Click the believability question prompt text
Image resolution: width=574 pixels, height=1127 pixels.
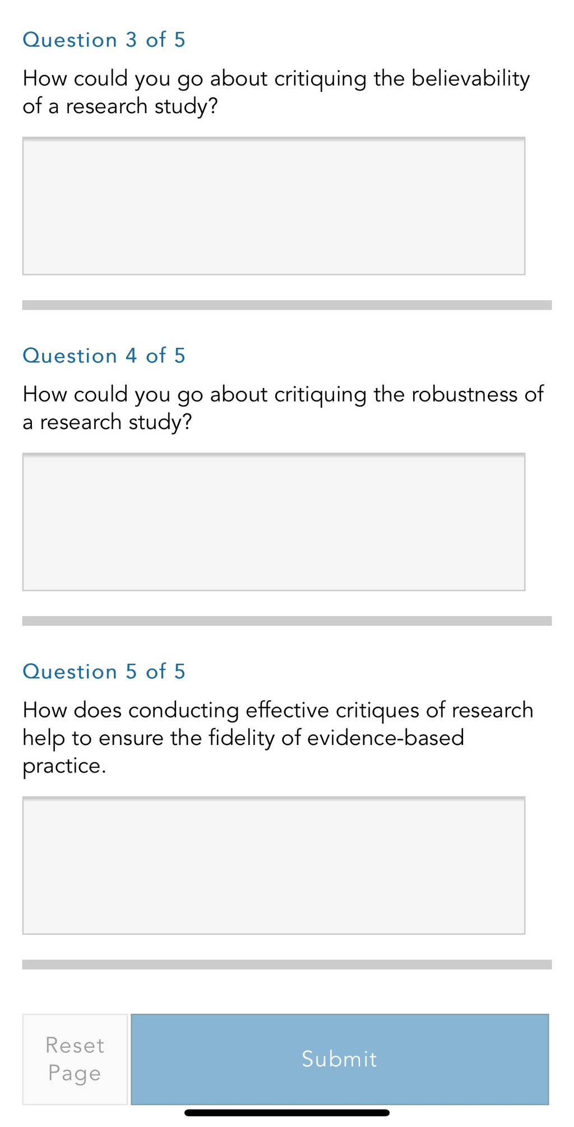pos(276,92)
